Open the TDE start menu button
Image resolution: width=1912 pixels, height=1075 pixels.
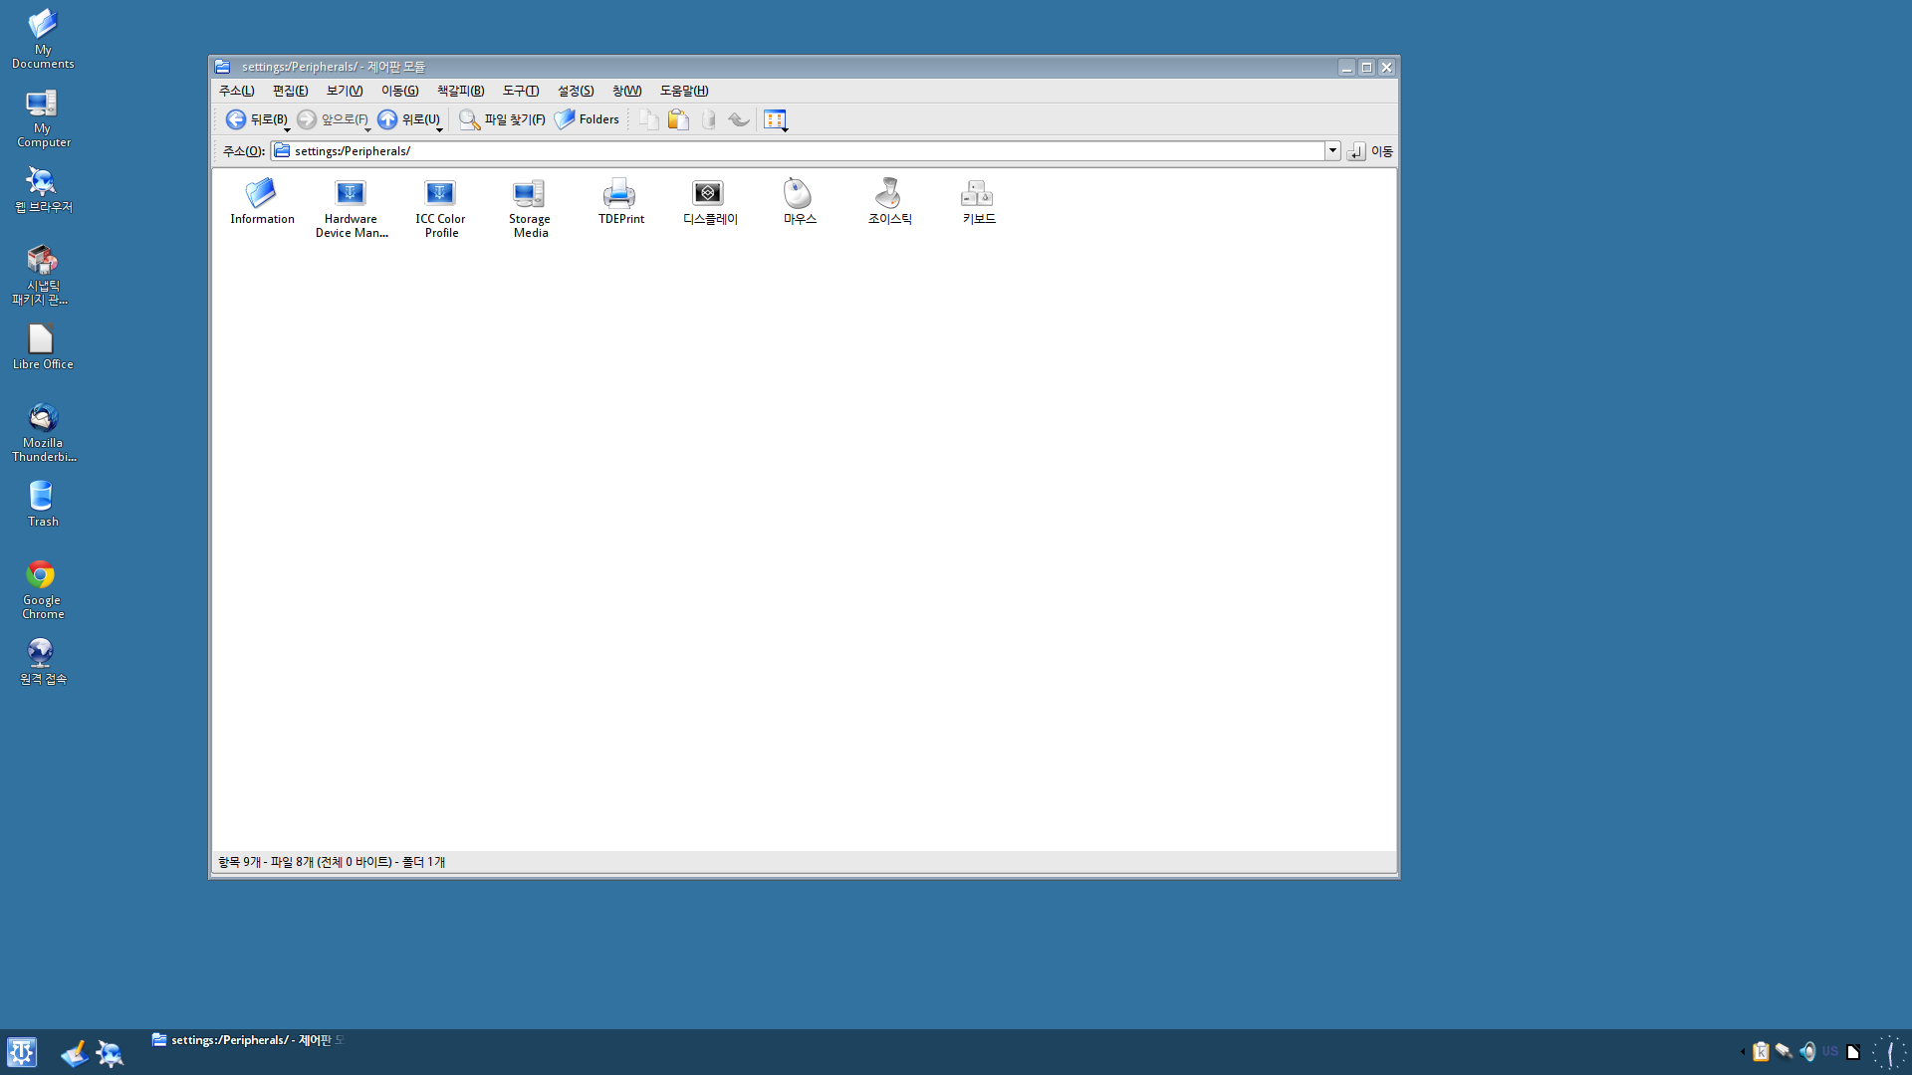click(22, 1052)
